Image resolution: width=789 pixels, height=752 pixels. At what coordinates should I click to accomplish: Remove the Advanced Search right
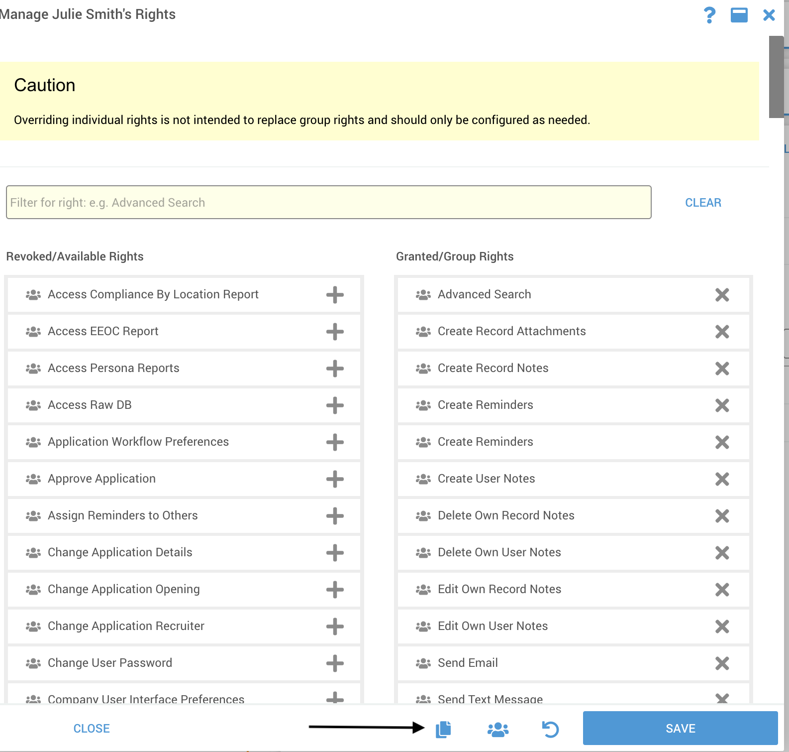pos(722,295)
